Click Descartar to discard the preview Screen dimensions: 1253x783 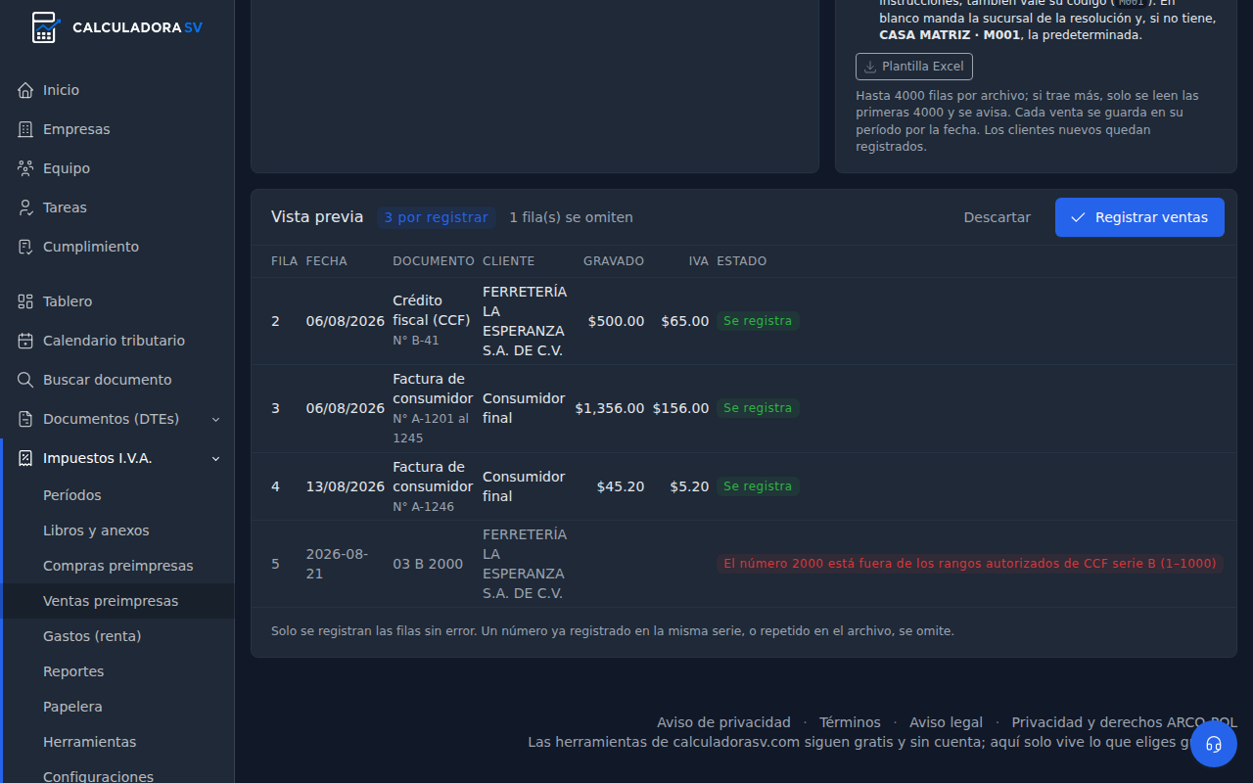997,217
